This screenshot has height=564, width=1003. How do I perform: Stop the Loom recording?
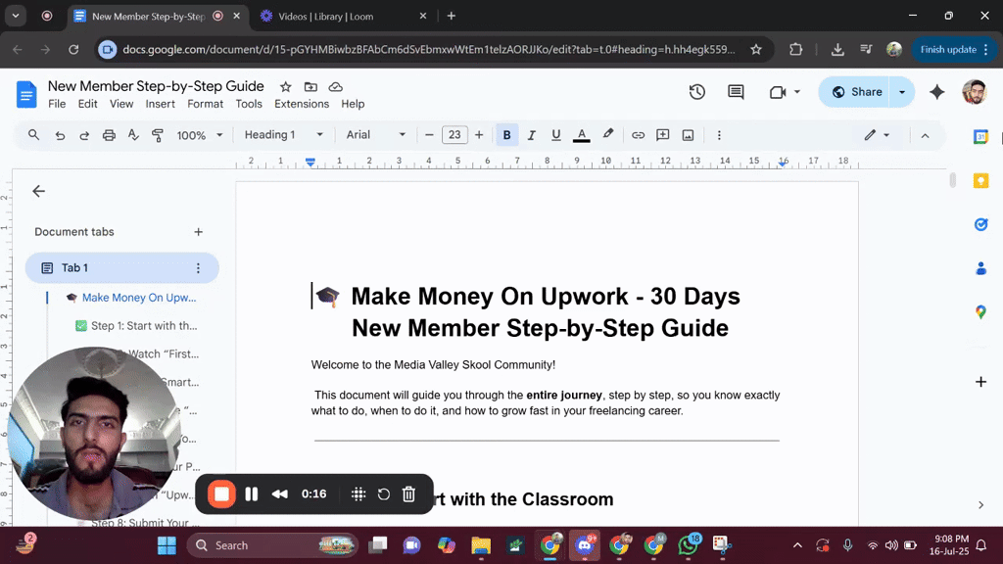[x=221, y=493]
